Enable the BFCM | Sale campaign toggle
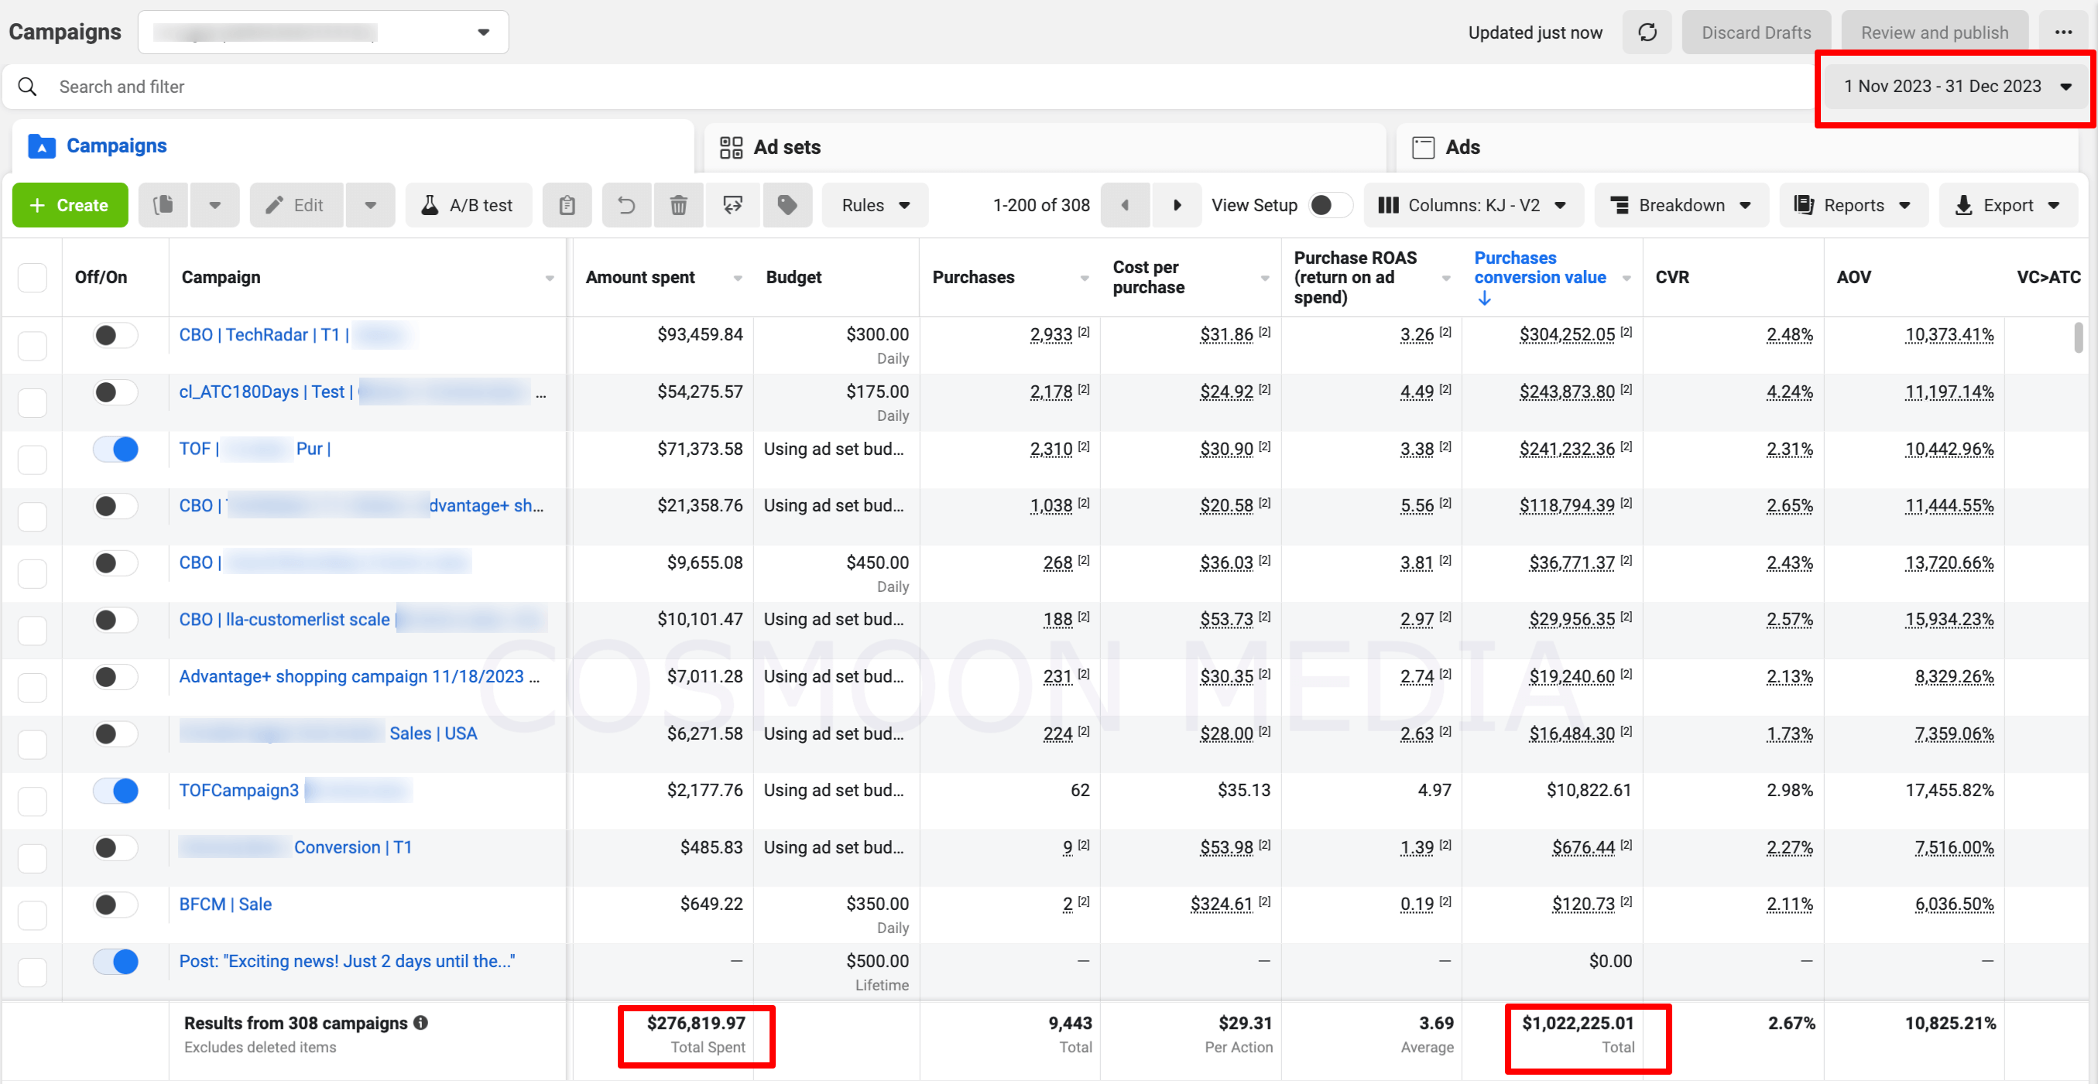This screenshot has height=1084, width=2098. click(x=115, y=904)
